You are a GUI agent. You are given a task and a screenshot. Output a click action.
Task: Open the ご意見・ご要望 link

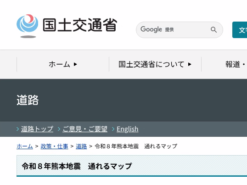85,129
